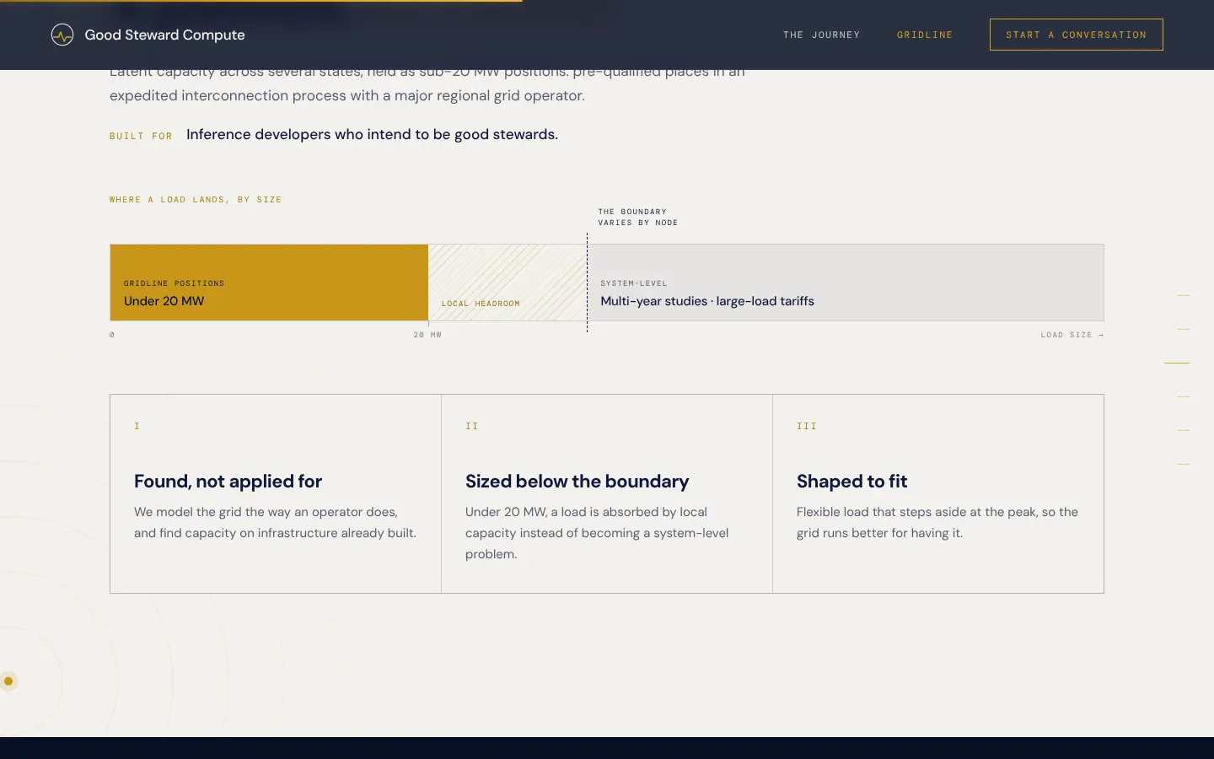1214x759 pixels.
Task: Click numeral 'II' above 'Sized below the boundary'
Action: click(471, 426)
